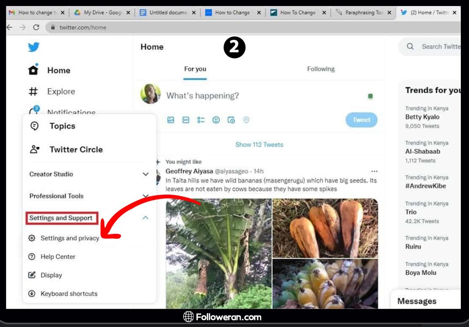Image resolution: width=469 pixels, height=327 pixels.
Task: Open the emoji picker icon
Action: [216, 120]
